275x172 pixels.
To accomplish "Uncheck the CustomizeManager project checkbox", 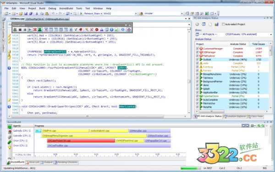I will coord(197,49).
